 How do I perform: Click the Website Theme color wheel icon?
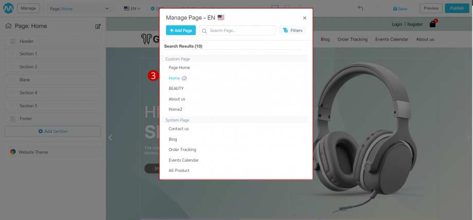pyautogui.click(x=13, y=152)
